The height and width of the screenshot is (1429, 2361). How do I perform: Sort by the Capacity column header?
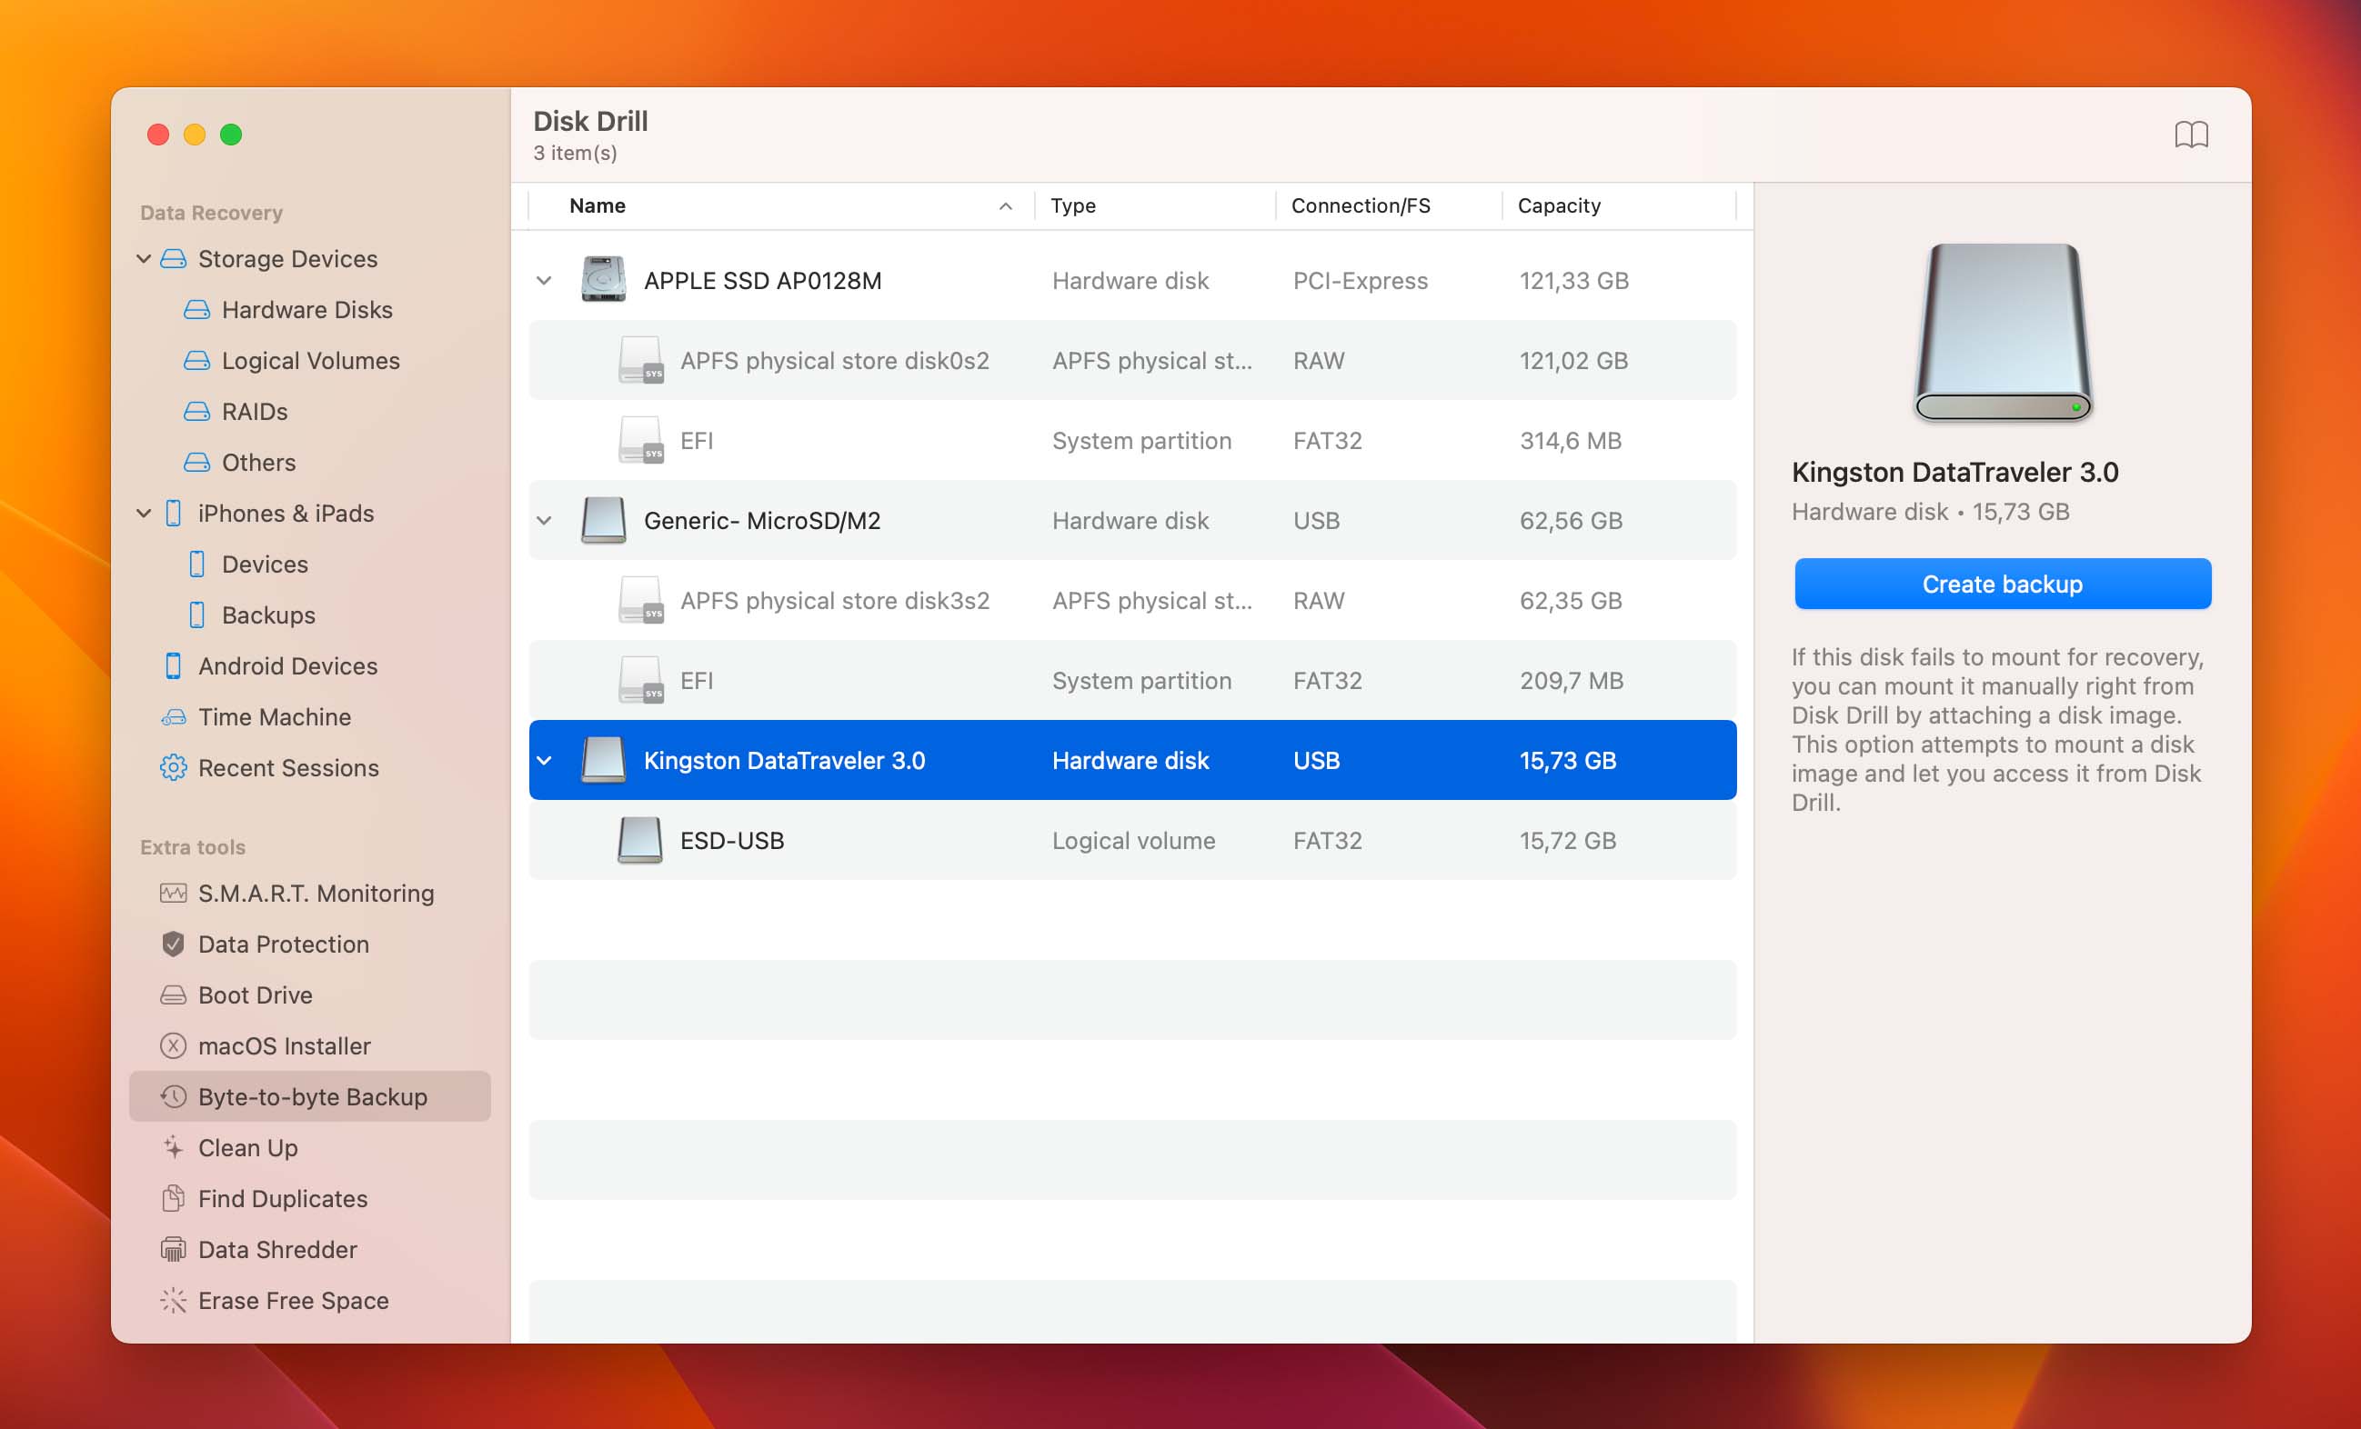click(x=1559, y=206)
